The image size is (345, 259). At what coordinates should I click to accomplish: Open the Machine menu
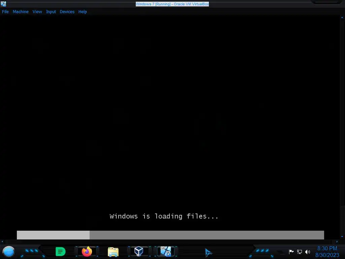coord(21,12)
